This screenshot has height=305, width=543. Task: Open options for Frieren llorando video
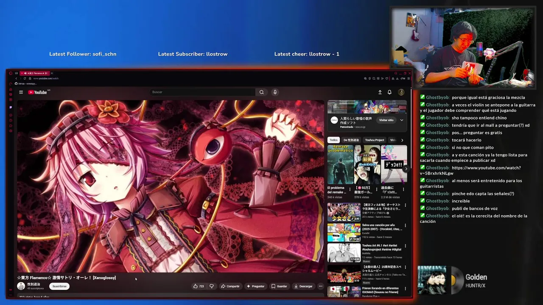pos(405,288)
